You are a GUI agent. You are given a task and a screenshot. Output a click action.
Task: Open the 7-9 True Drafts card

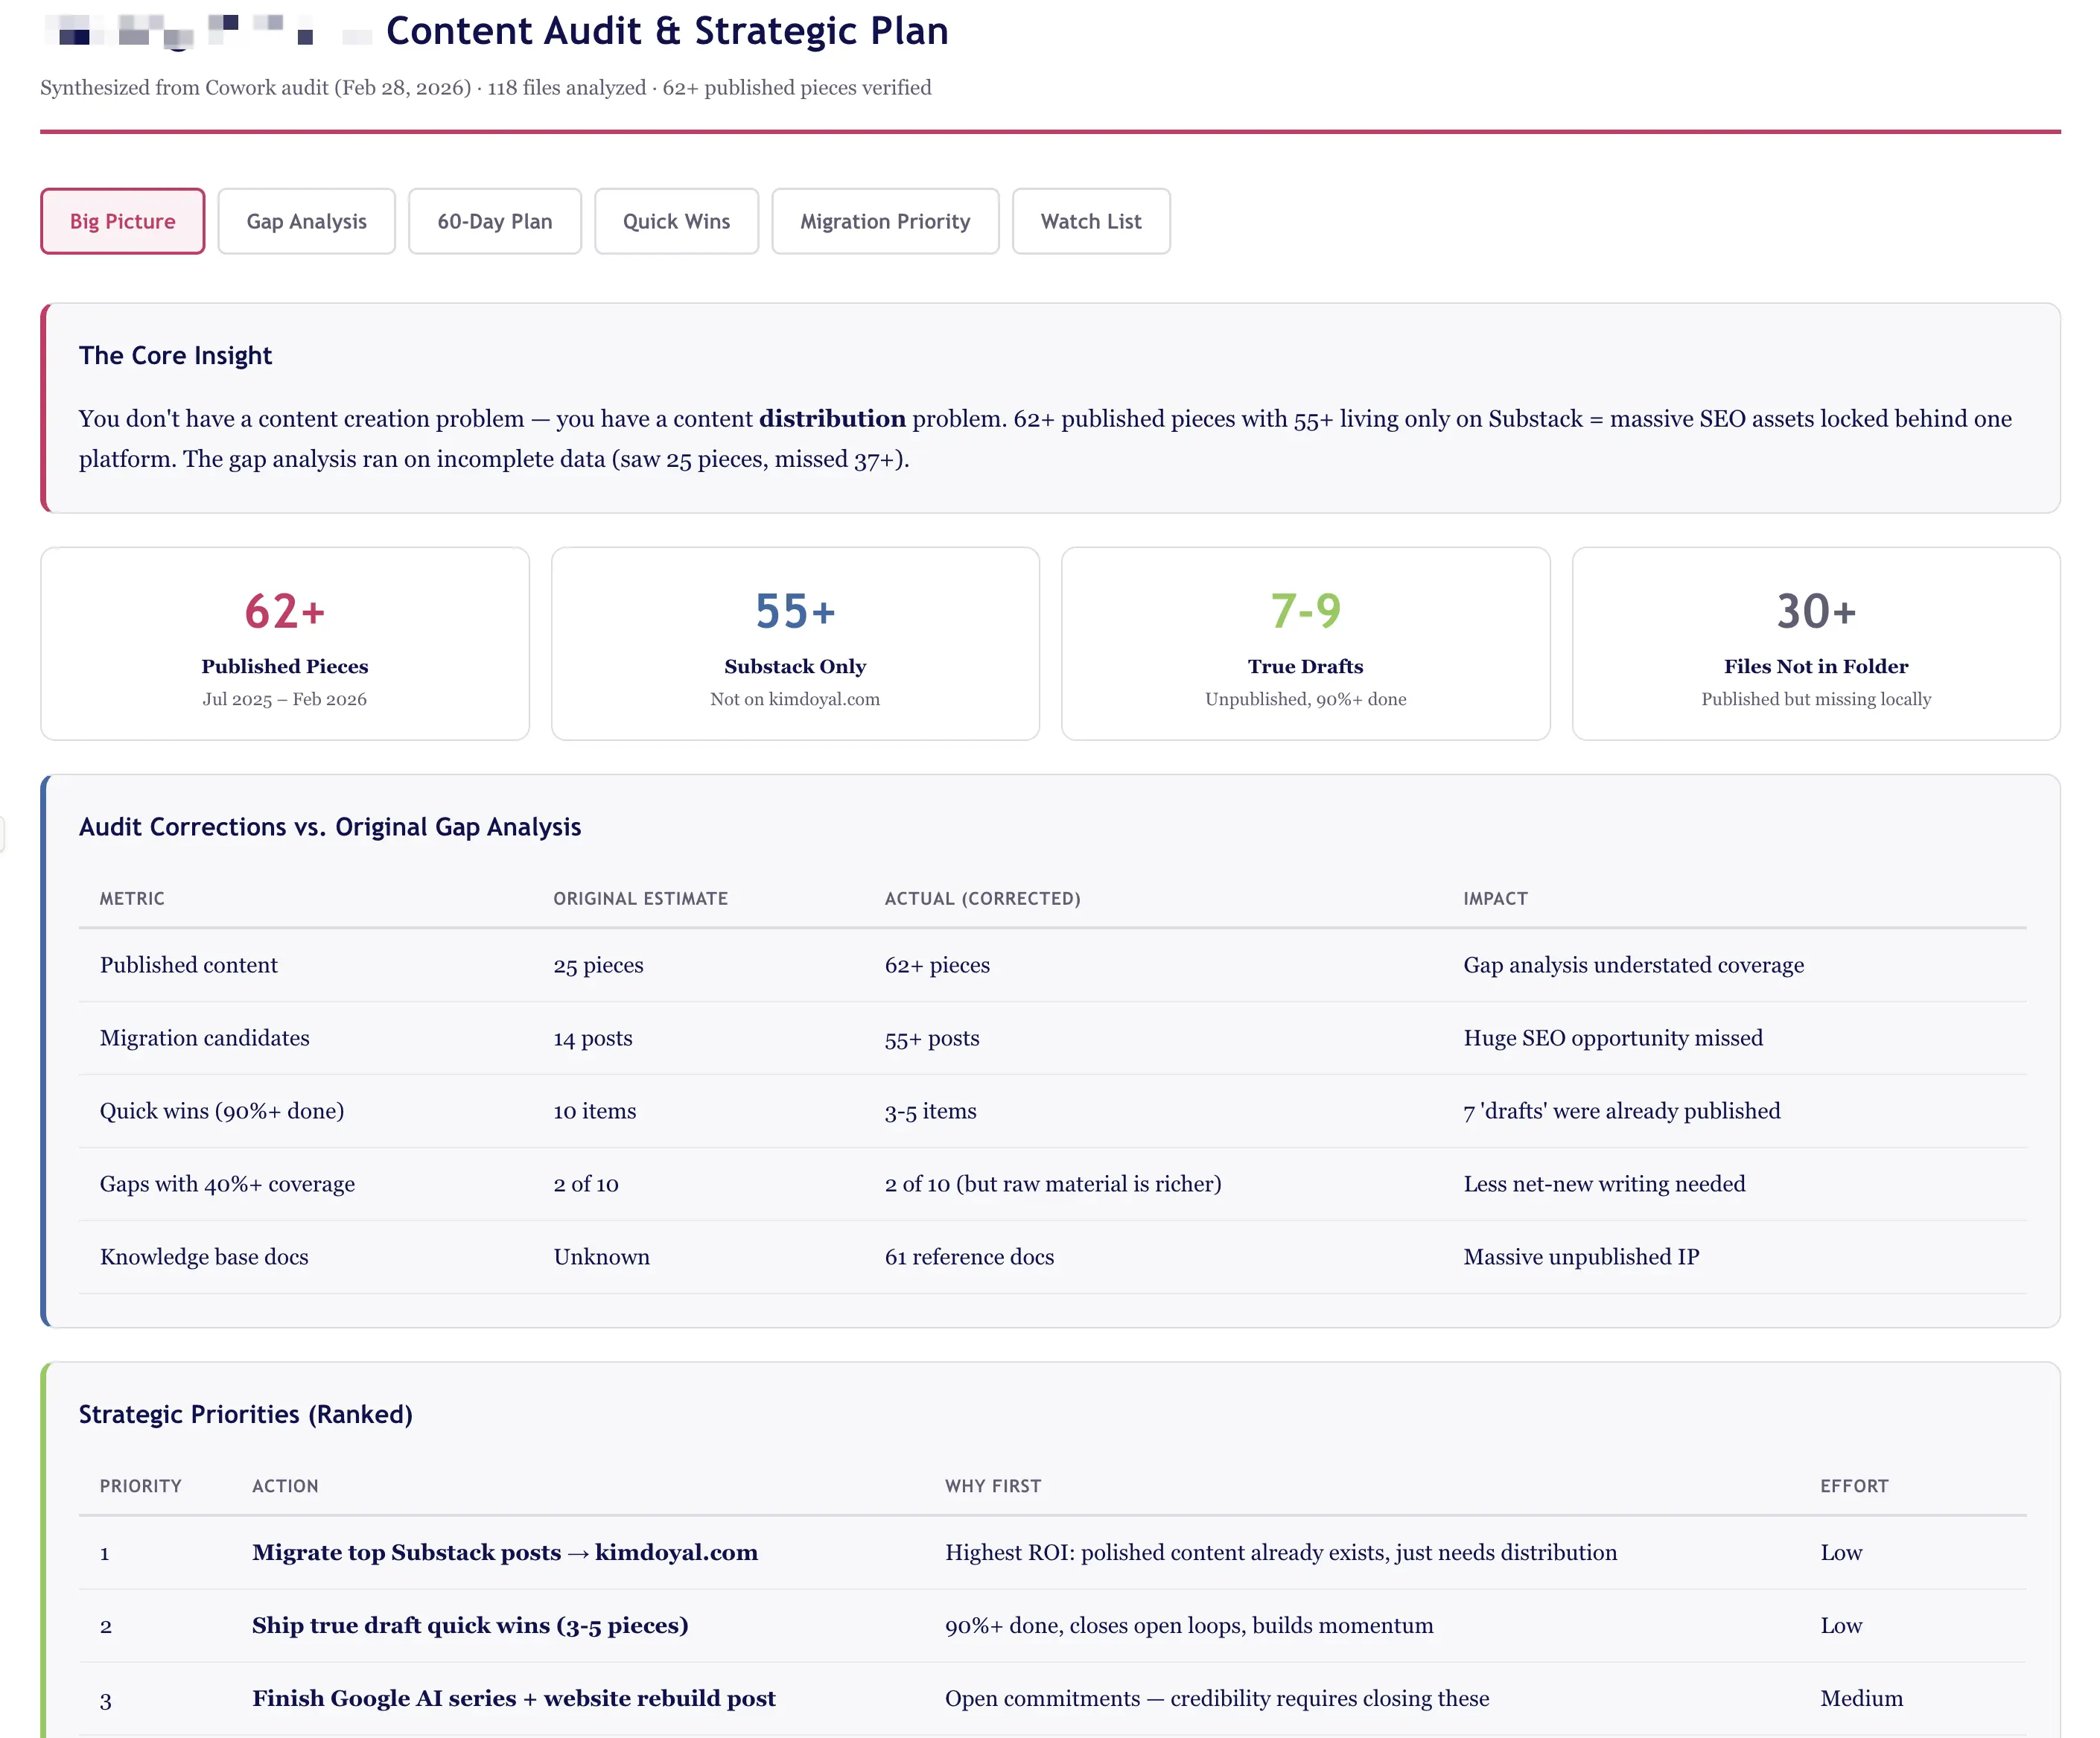pyautogui.click(x=1305, y=643)
